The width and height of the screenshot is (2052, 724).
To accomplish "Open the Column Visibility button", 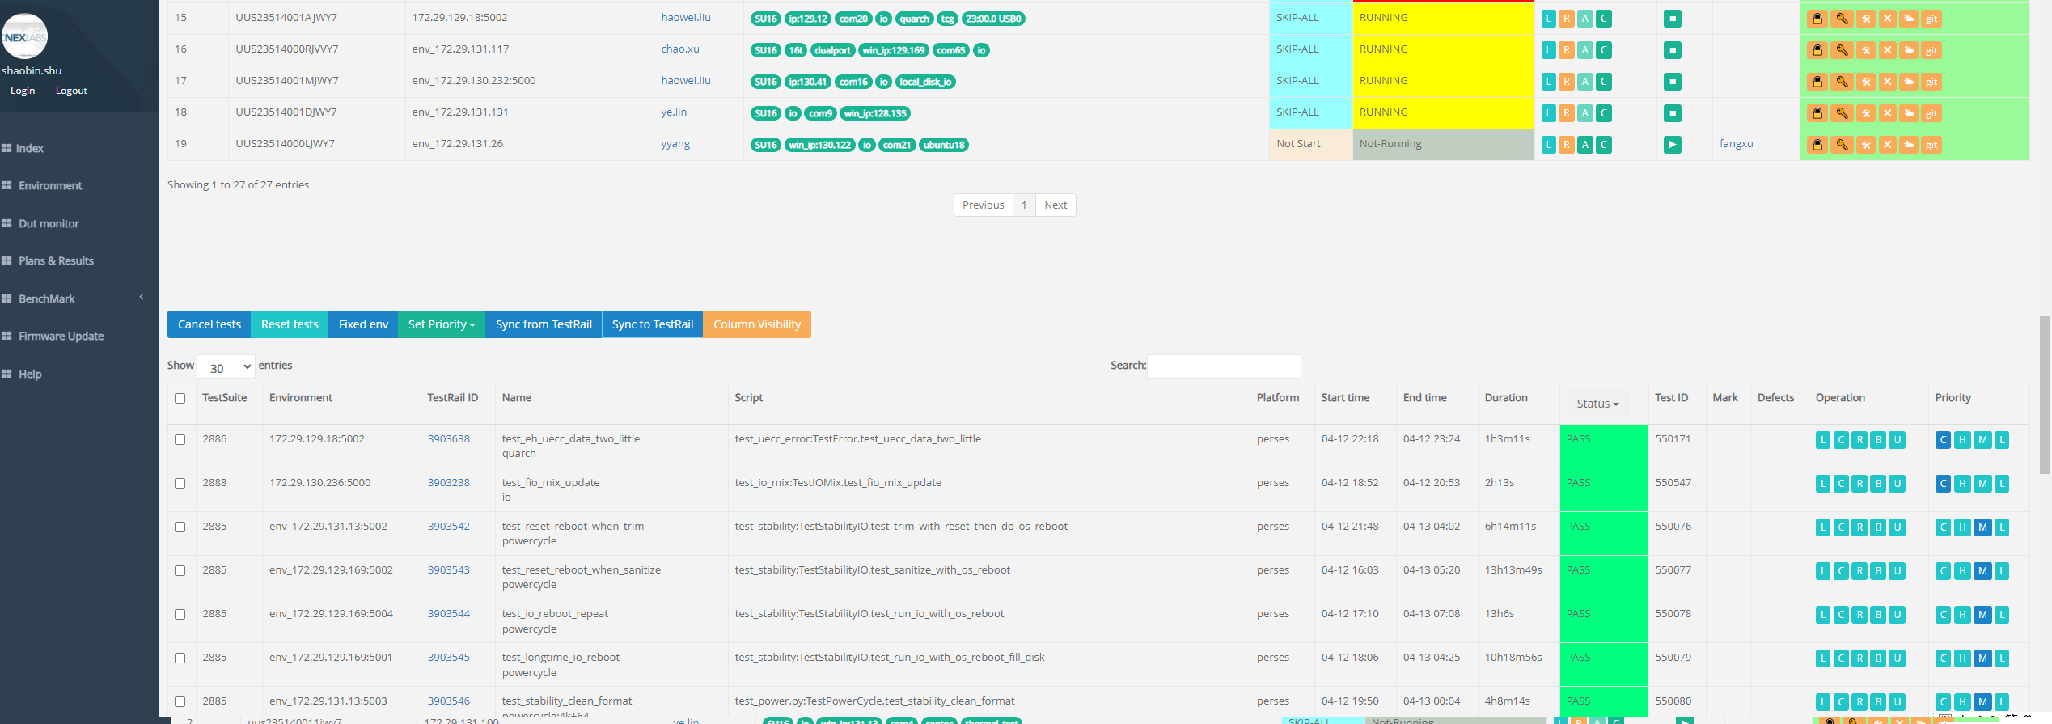I will [757, 324].
